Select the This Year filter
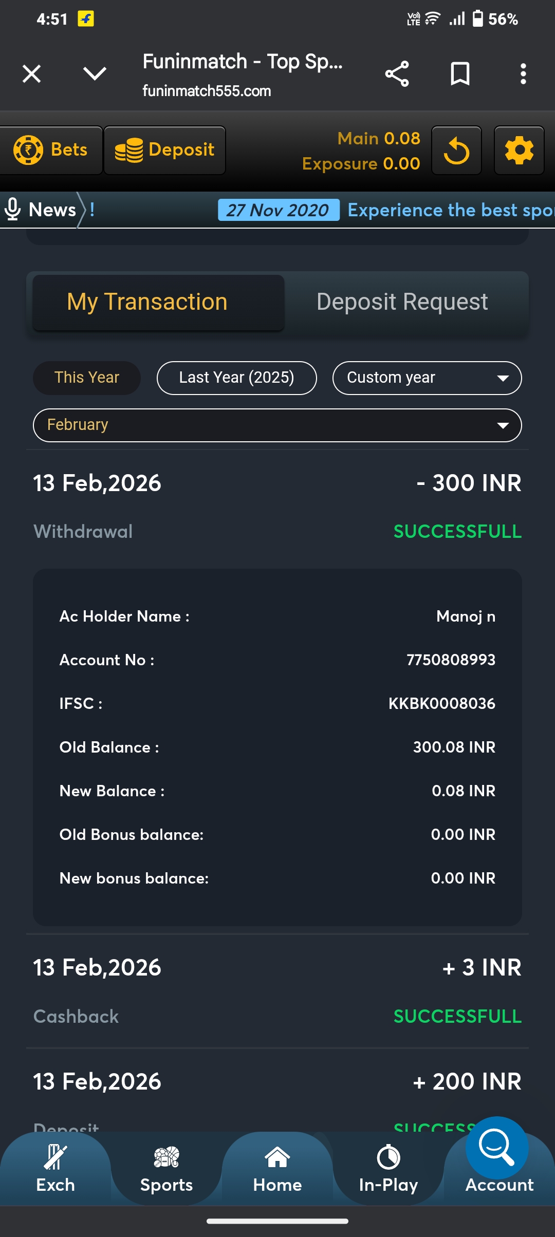555x1237 pixels. [87, 378]
